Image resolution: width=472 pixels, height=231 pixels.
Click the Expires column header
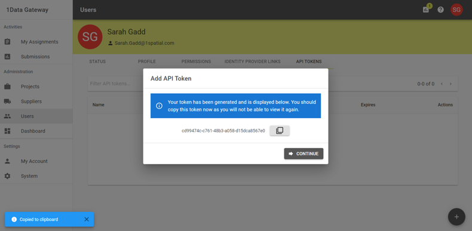pyautogui.click(x=368, y=104)
